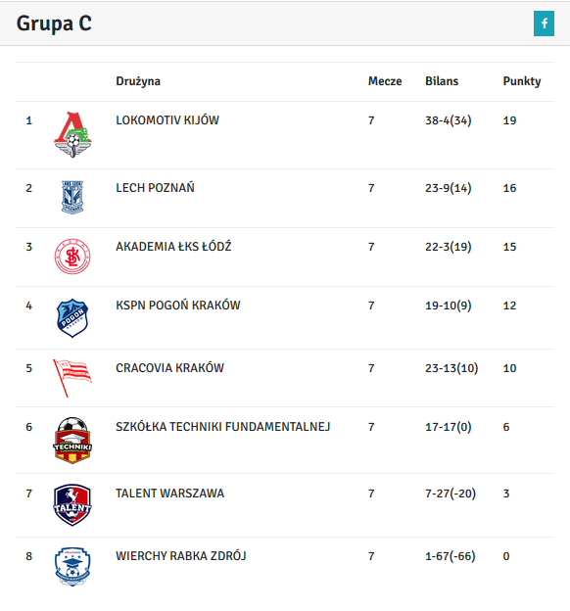The width and height of the screenshot is (570, 611).
Task: Click the Punkty column header
Action: (x=522, y=81)
